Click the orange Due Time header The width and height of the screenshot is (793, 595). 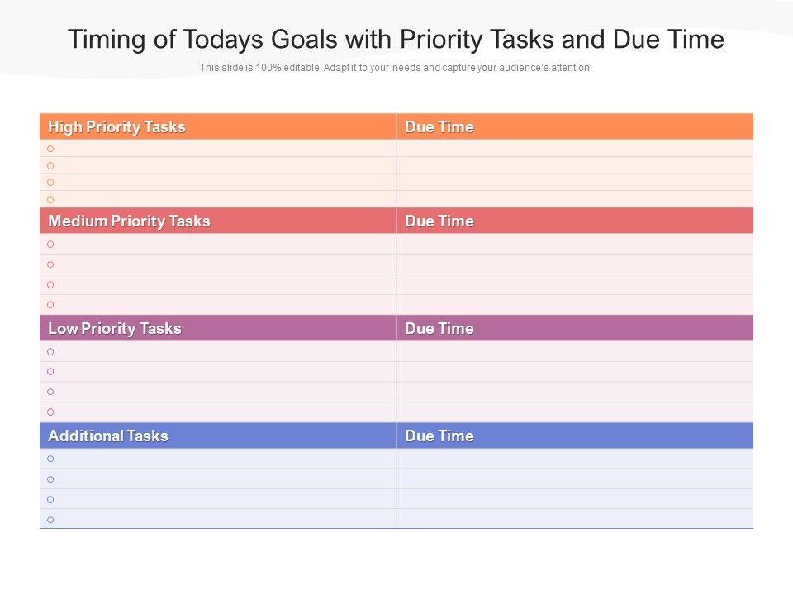pyautogui.click(x=439, y=127)
